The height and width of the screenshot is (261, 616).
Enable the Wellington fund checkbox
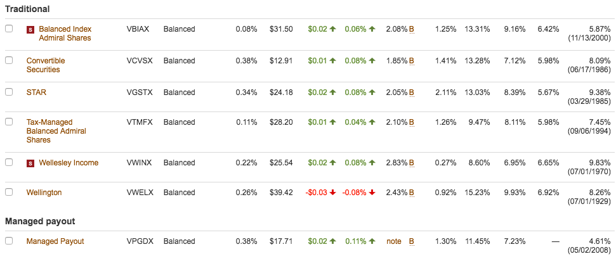click(9, 192)
